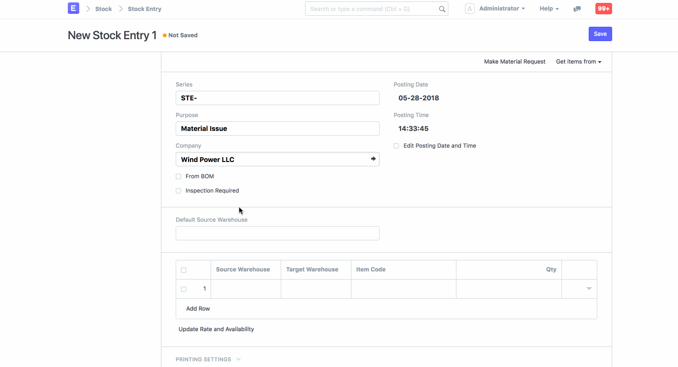Check Edit Posting Date and Time
678x367 pixels.
point(396,146)
